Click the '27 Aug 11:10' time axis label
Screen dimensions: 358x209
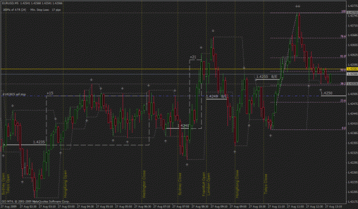point(276,207)
